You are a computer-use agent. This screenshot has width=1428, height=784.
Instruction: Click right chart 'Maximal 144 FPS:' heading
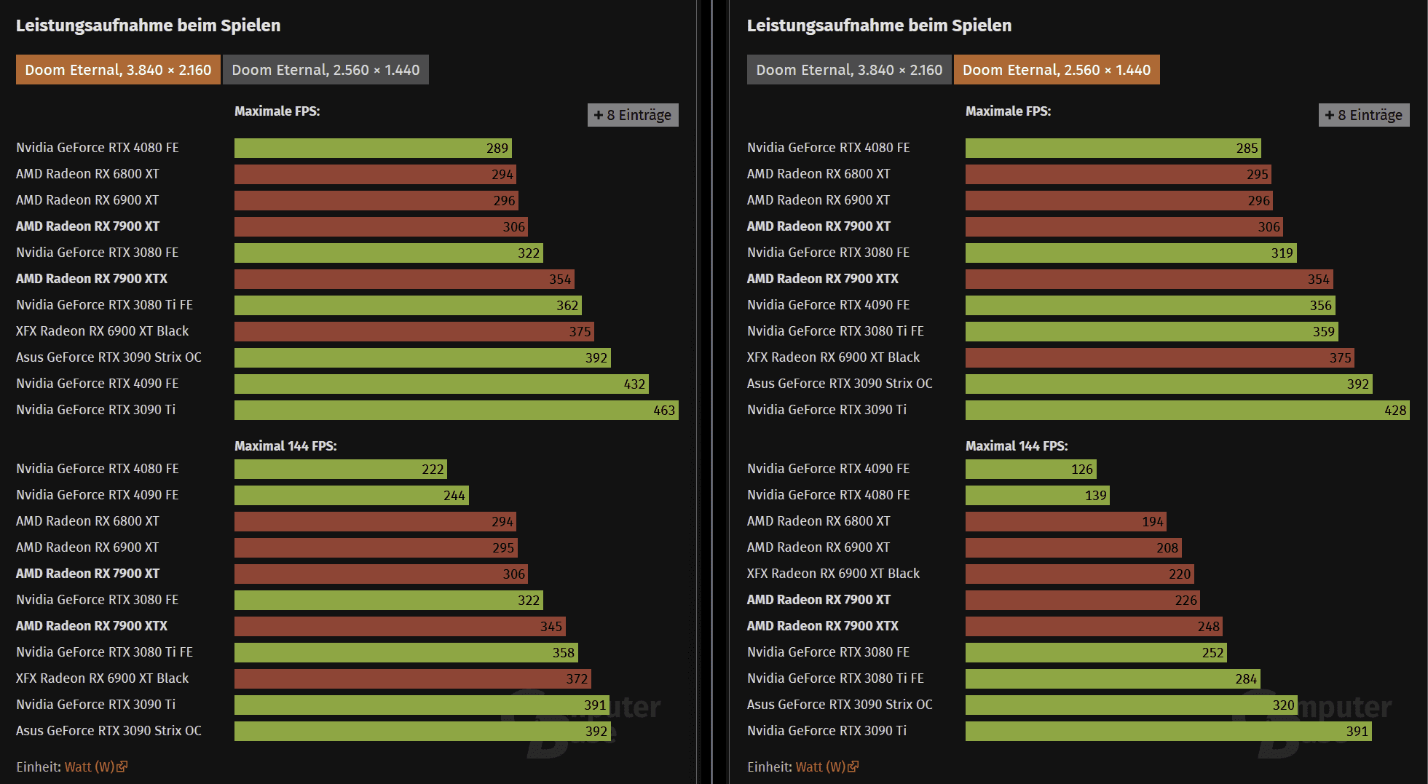[x=1017, y=446]
